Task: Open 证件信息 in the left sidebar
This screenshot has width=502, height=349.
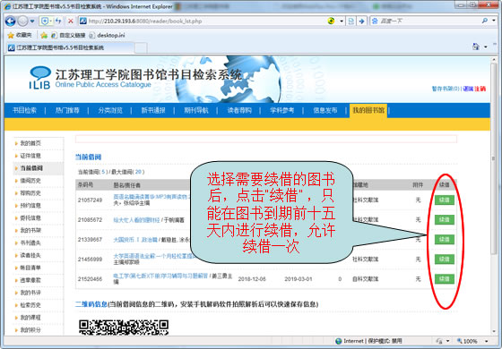Action: [x=30, y=156]
